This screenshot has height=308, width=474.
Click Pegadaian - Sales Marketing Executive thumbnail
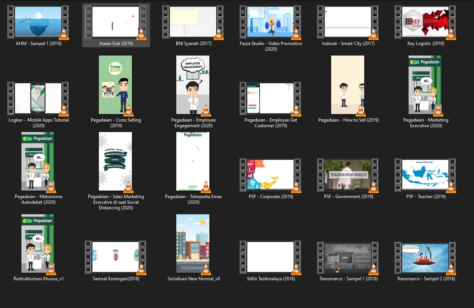(x=116, y=161)
